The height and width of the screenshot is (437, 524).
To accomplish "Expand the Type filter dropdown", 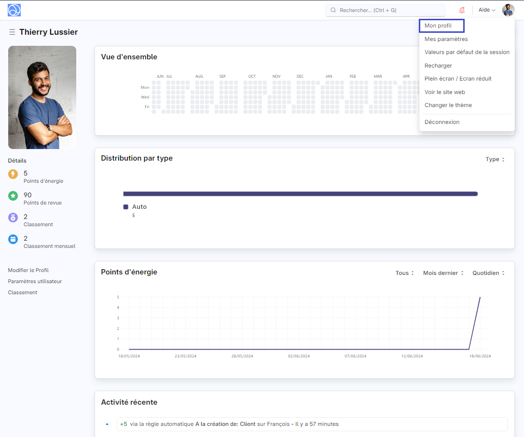I will pos(495,159).
